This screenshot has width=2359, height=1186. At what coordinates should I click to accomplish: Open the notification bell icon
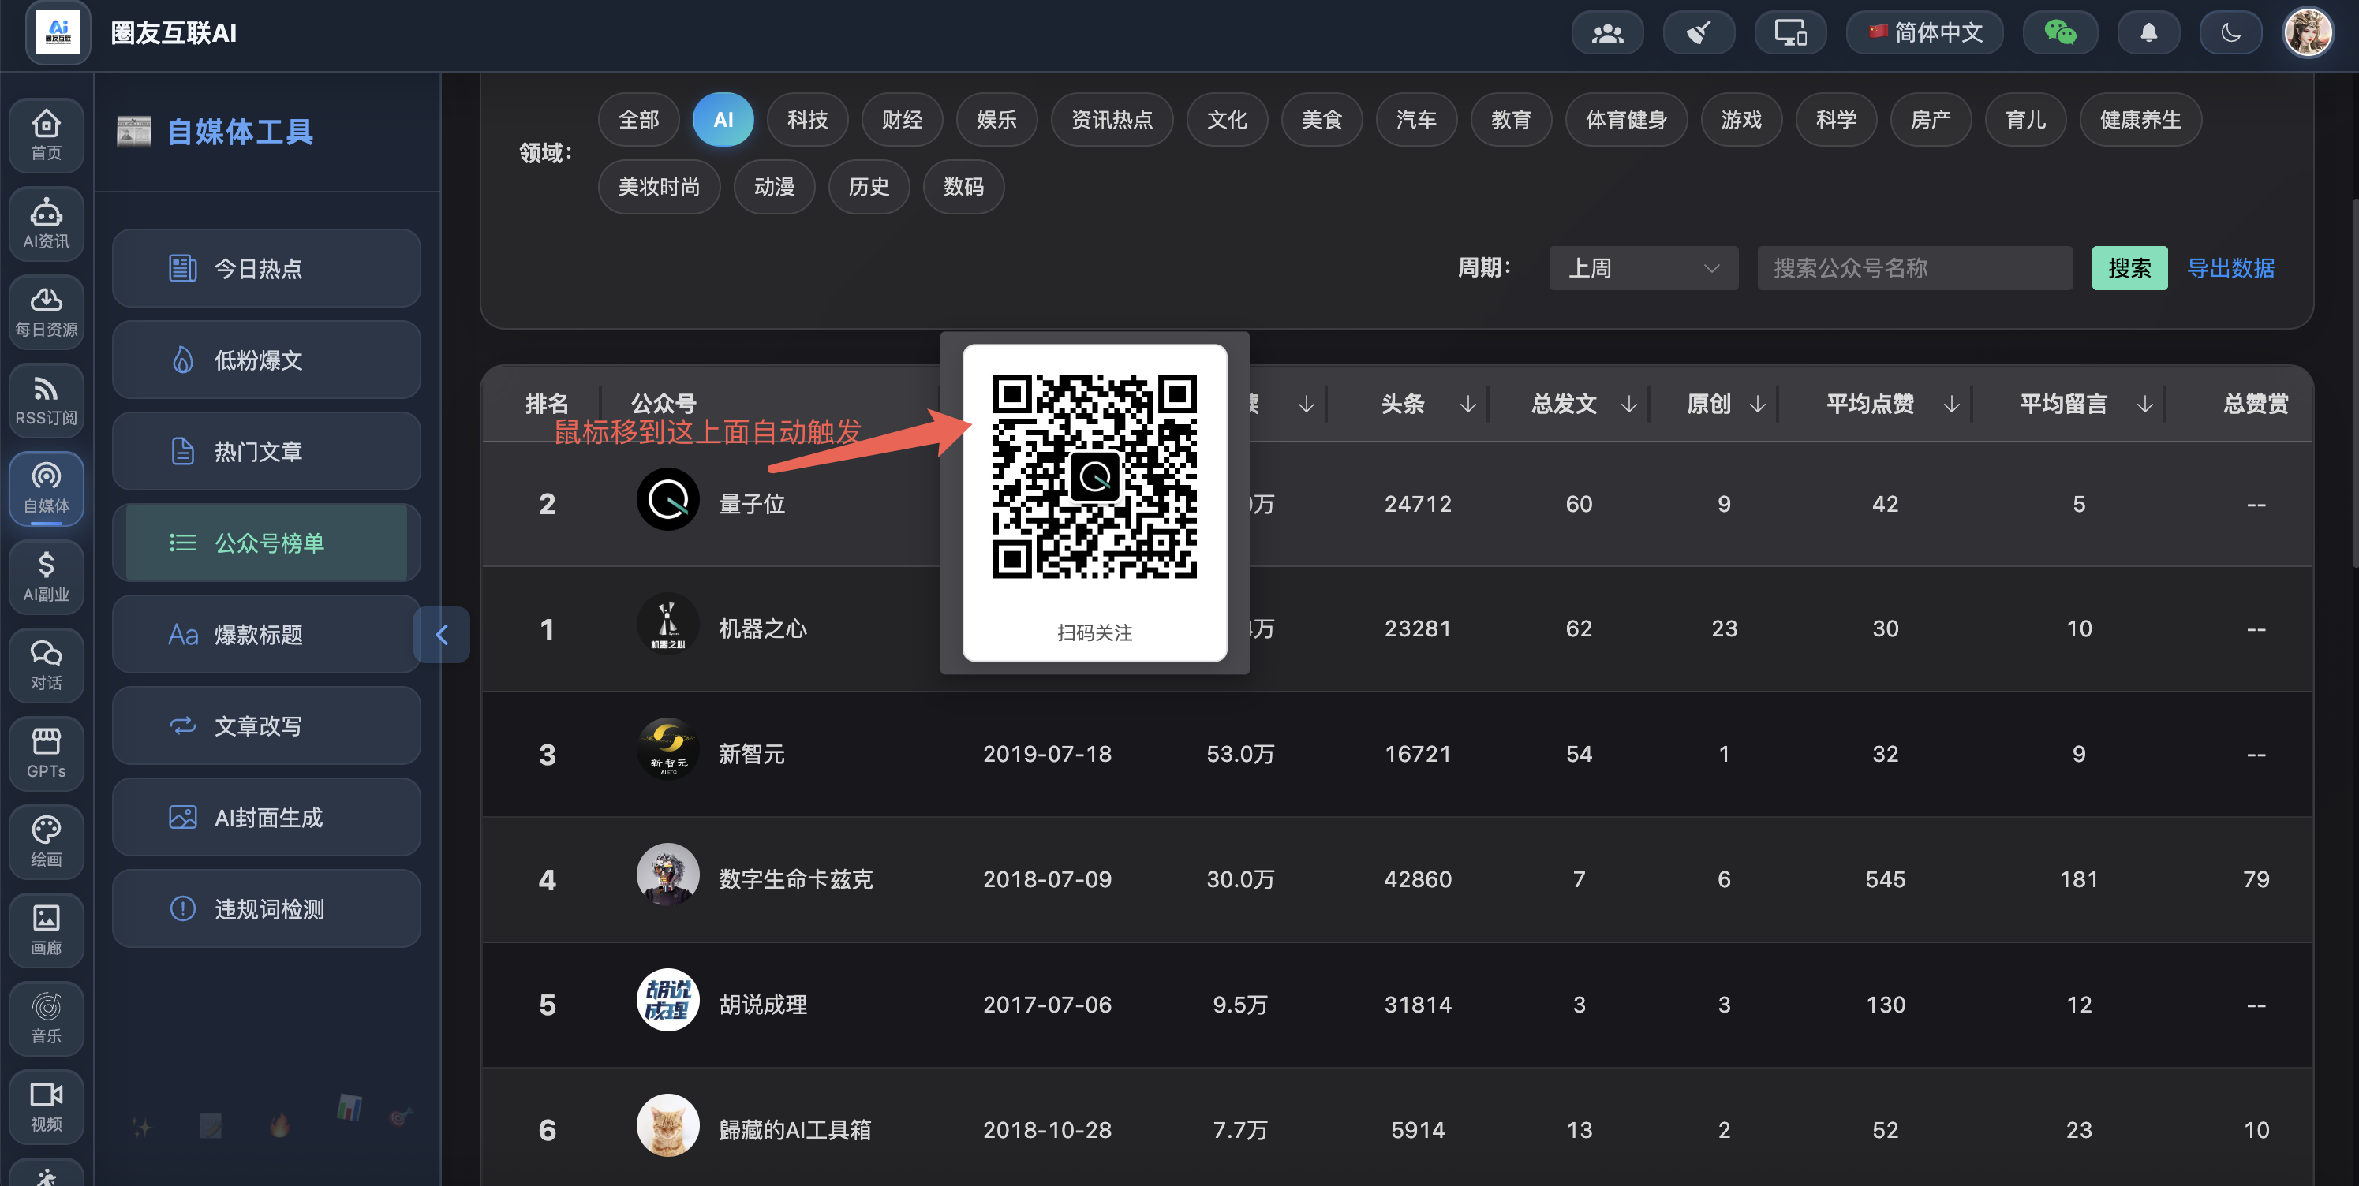pyautogui.click(x=2148, y=33)
